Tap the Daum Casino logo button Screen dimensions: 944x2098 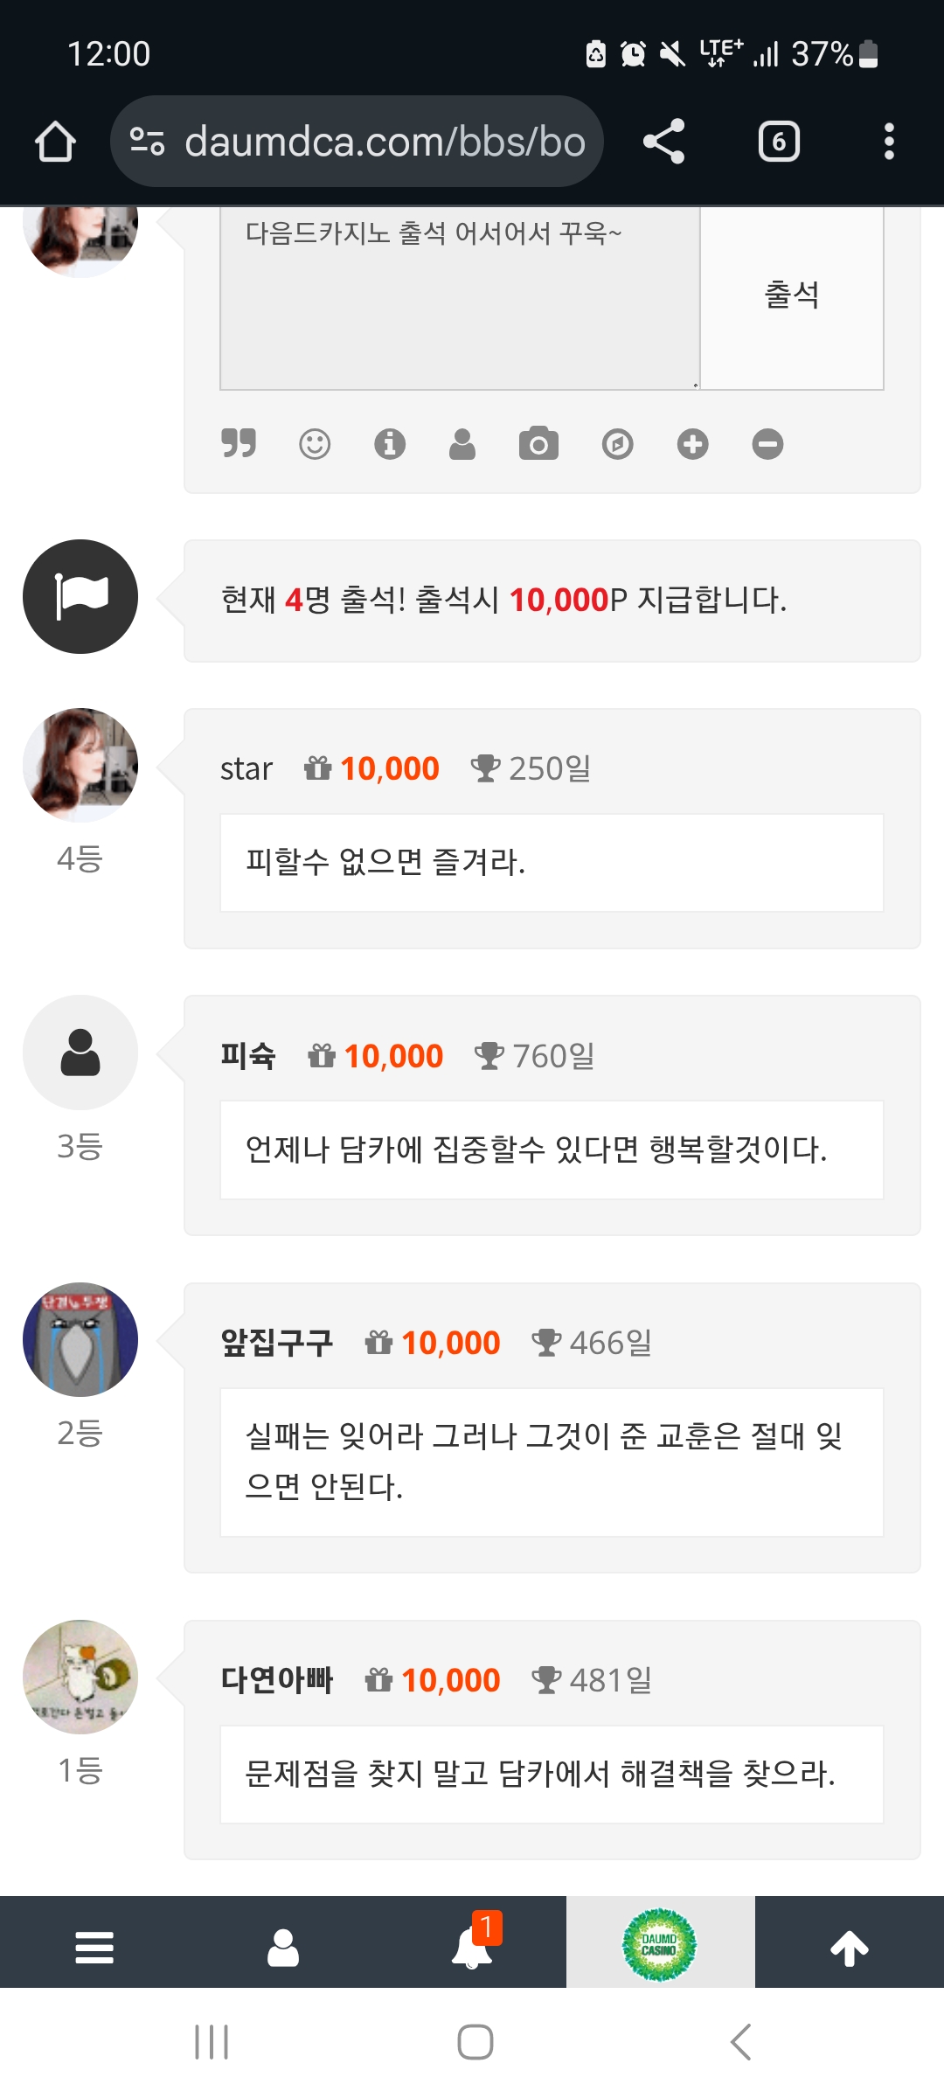coord(660,1944)
